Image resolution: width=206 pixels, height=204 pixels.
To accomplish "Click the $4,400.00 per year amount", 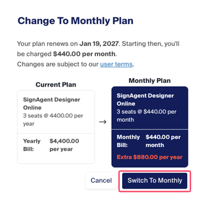I will 64,145.
